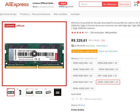Click the Brazil location pin icon
The image size is (140, 112).
point(79,105)
